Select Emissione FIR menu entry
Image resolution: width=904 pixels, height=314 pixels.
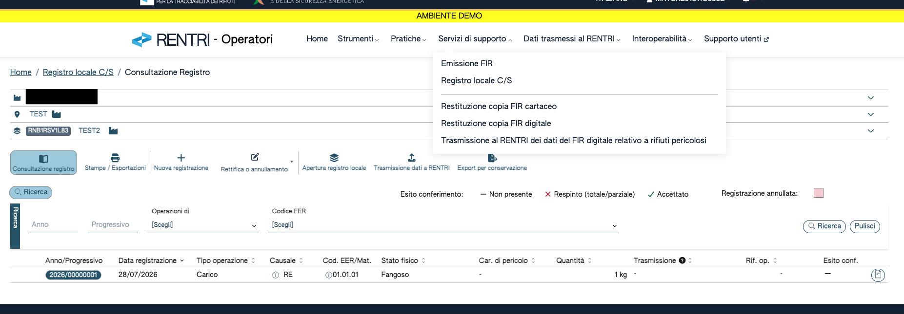pos(467,64)
